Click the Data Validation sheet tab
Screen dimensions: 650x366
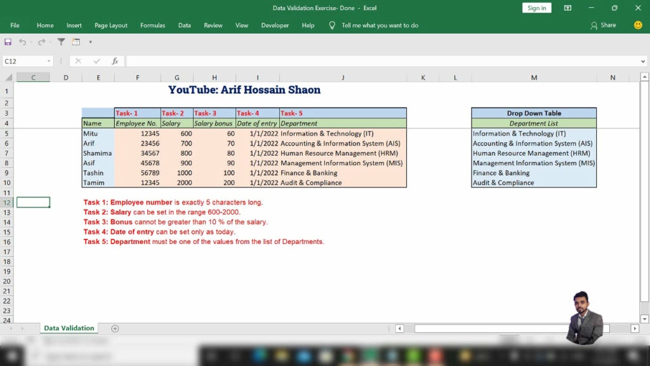(x=69, y=329)
